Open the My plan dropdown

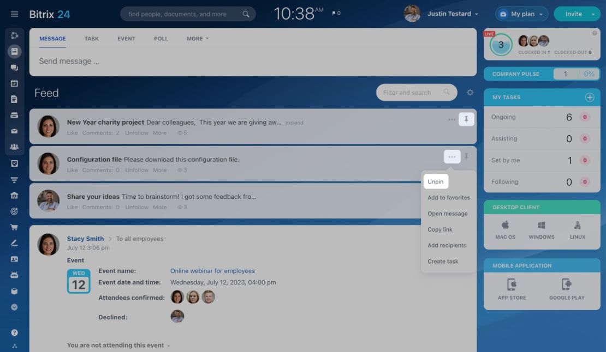coord(521,14)
